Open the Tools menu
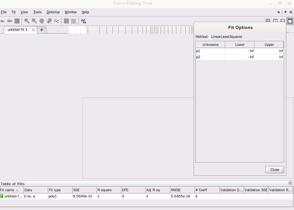The width and height of the screenshot is (294, 210). [x=37, y=12]
